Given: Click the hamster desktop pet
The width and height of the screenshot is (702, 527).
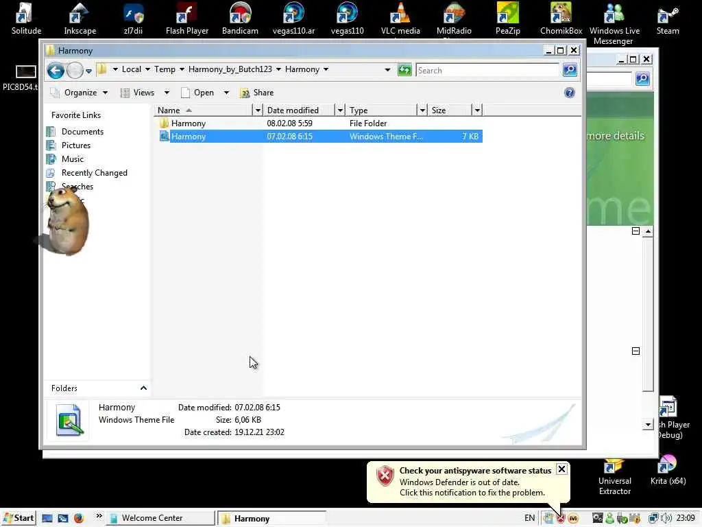Looking at the screenshot, I should [x=66, y=222].
